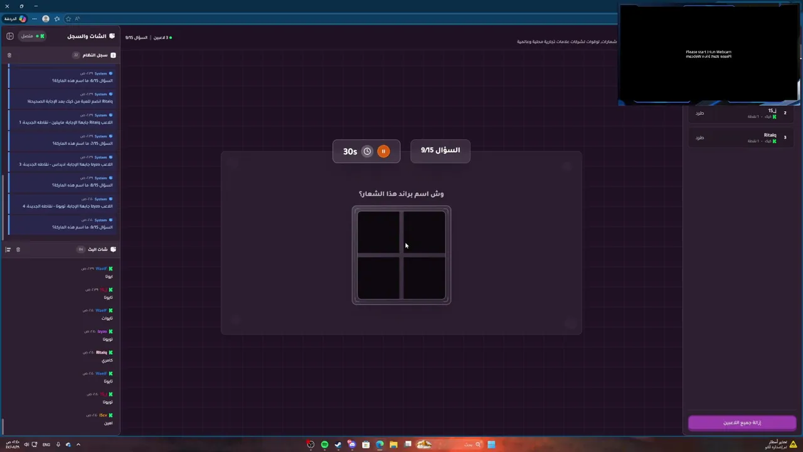Select log entry about Ritalq joining

point(61,98)
